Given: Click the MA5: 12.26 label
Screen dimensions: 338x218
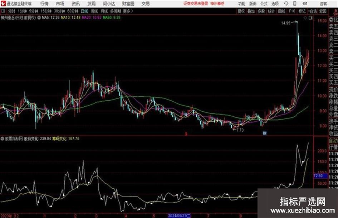Looking at the screenshot, I should [x=51, y=18].
